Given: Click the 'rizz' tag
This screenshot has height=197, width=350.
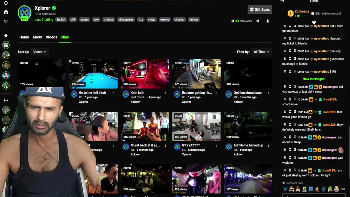Looking at the screenshot, I should pyautogui.click(x=141, y=20).
